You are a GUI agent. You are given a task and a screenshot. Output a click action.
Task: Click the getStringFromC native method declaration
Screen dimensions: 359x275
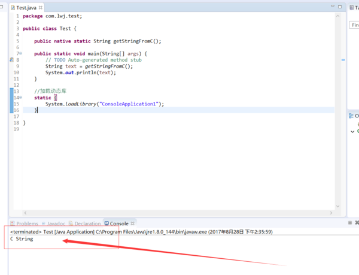click(x=98, y=41)
